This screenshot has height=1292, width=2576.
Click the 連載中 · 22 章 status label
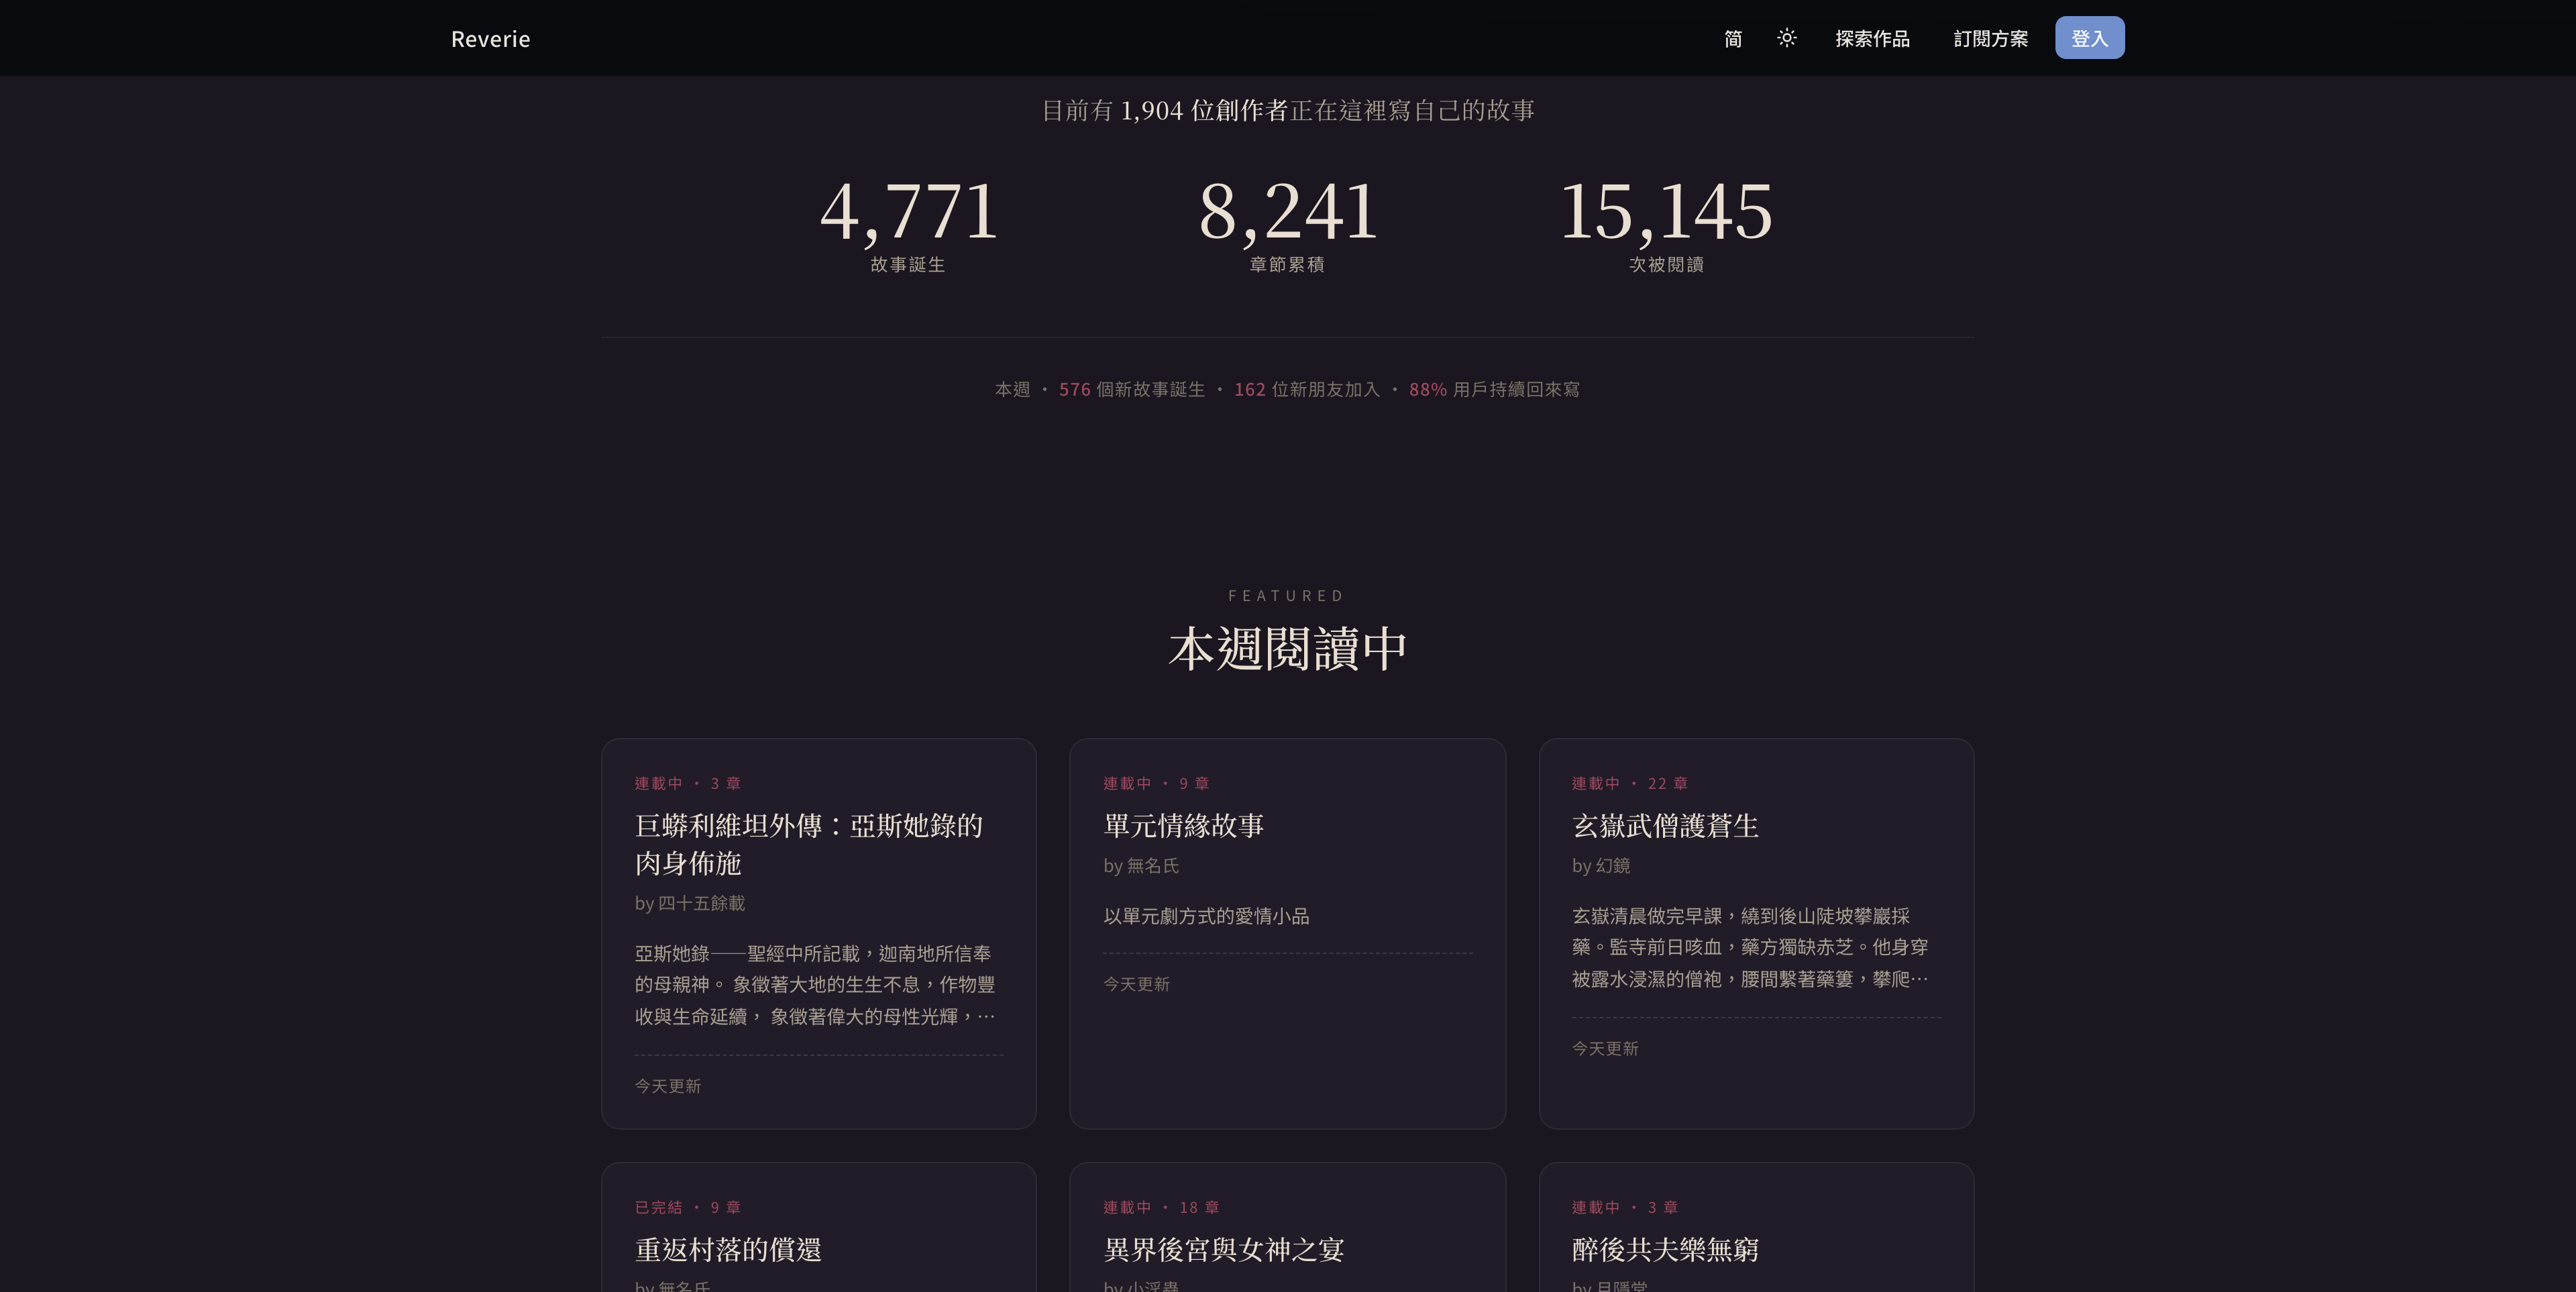[1630, 783]
